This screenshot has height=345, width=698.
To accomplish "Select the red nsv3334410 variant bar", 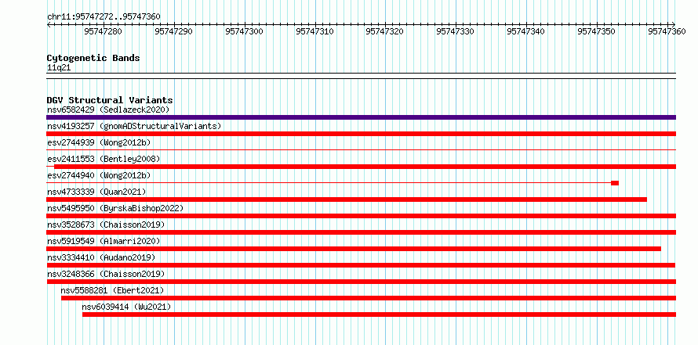I will click(361, 265).
